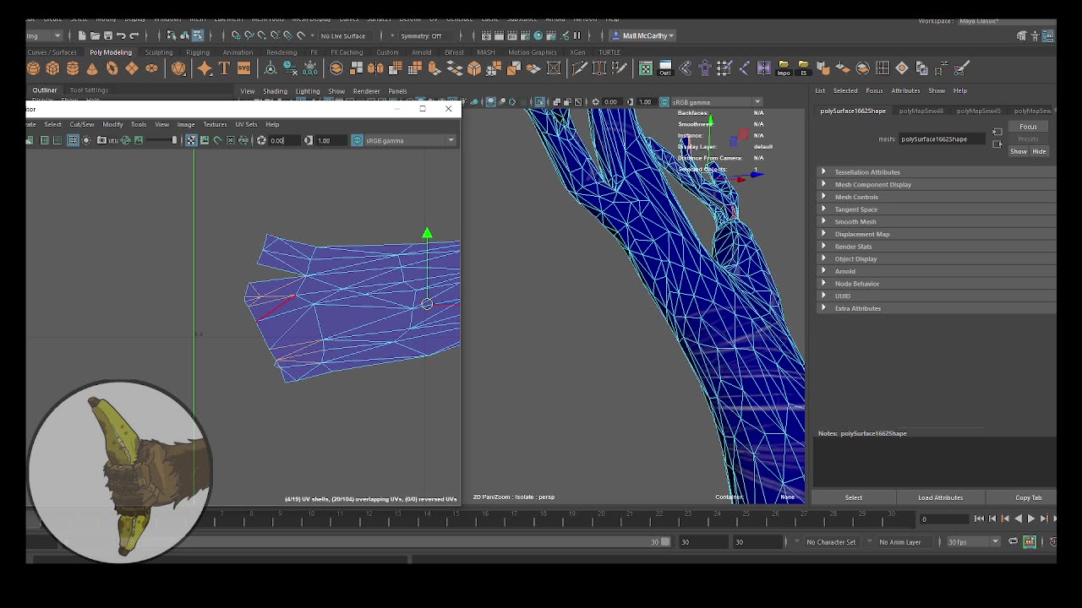Click the open scene folder icon
Image resolution: width=1082 pixels, height=608 pixels.
click(95, 35)
